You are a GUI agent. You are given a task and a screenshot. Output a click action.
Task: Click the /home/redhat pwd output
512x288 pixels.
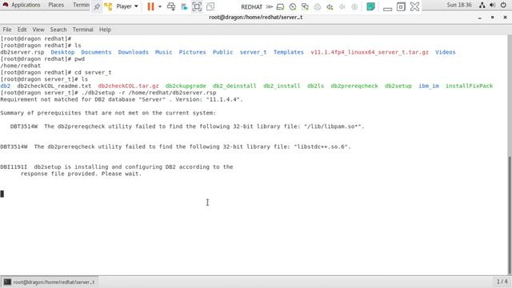(21, 66)
